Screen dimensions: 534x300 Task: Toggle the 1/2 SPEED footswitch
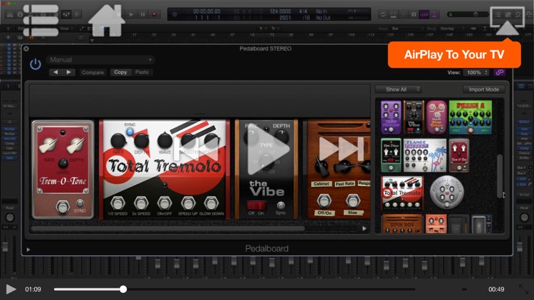[x=117, y=203]
